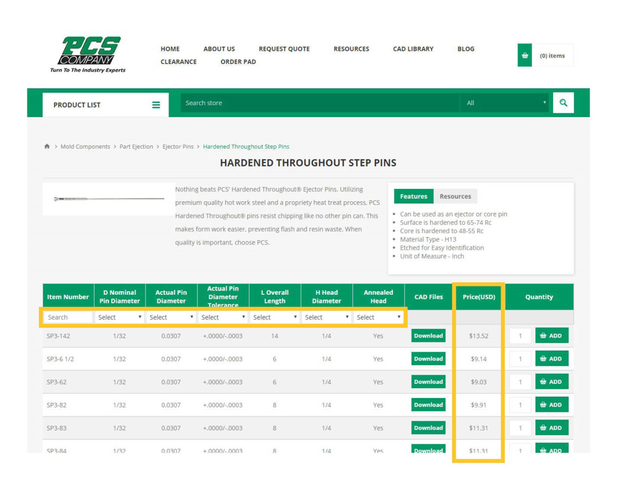Expand the D Nominal Pin Diameter filter
Screen dimensions: 617x477
[120, 317]
